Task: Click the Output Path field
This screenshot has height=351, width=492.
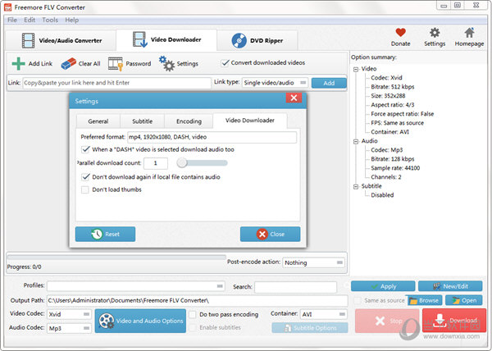Action: click(198, 300)
